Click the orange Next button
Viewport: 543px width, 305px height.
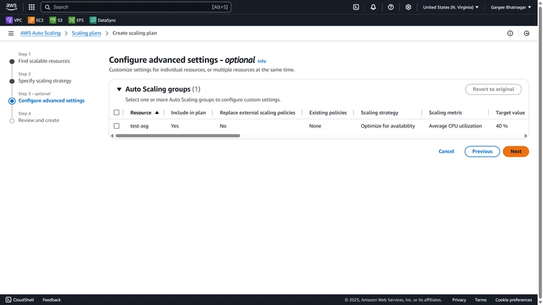516,151
